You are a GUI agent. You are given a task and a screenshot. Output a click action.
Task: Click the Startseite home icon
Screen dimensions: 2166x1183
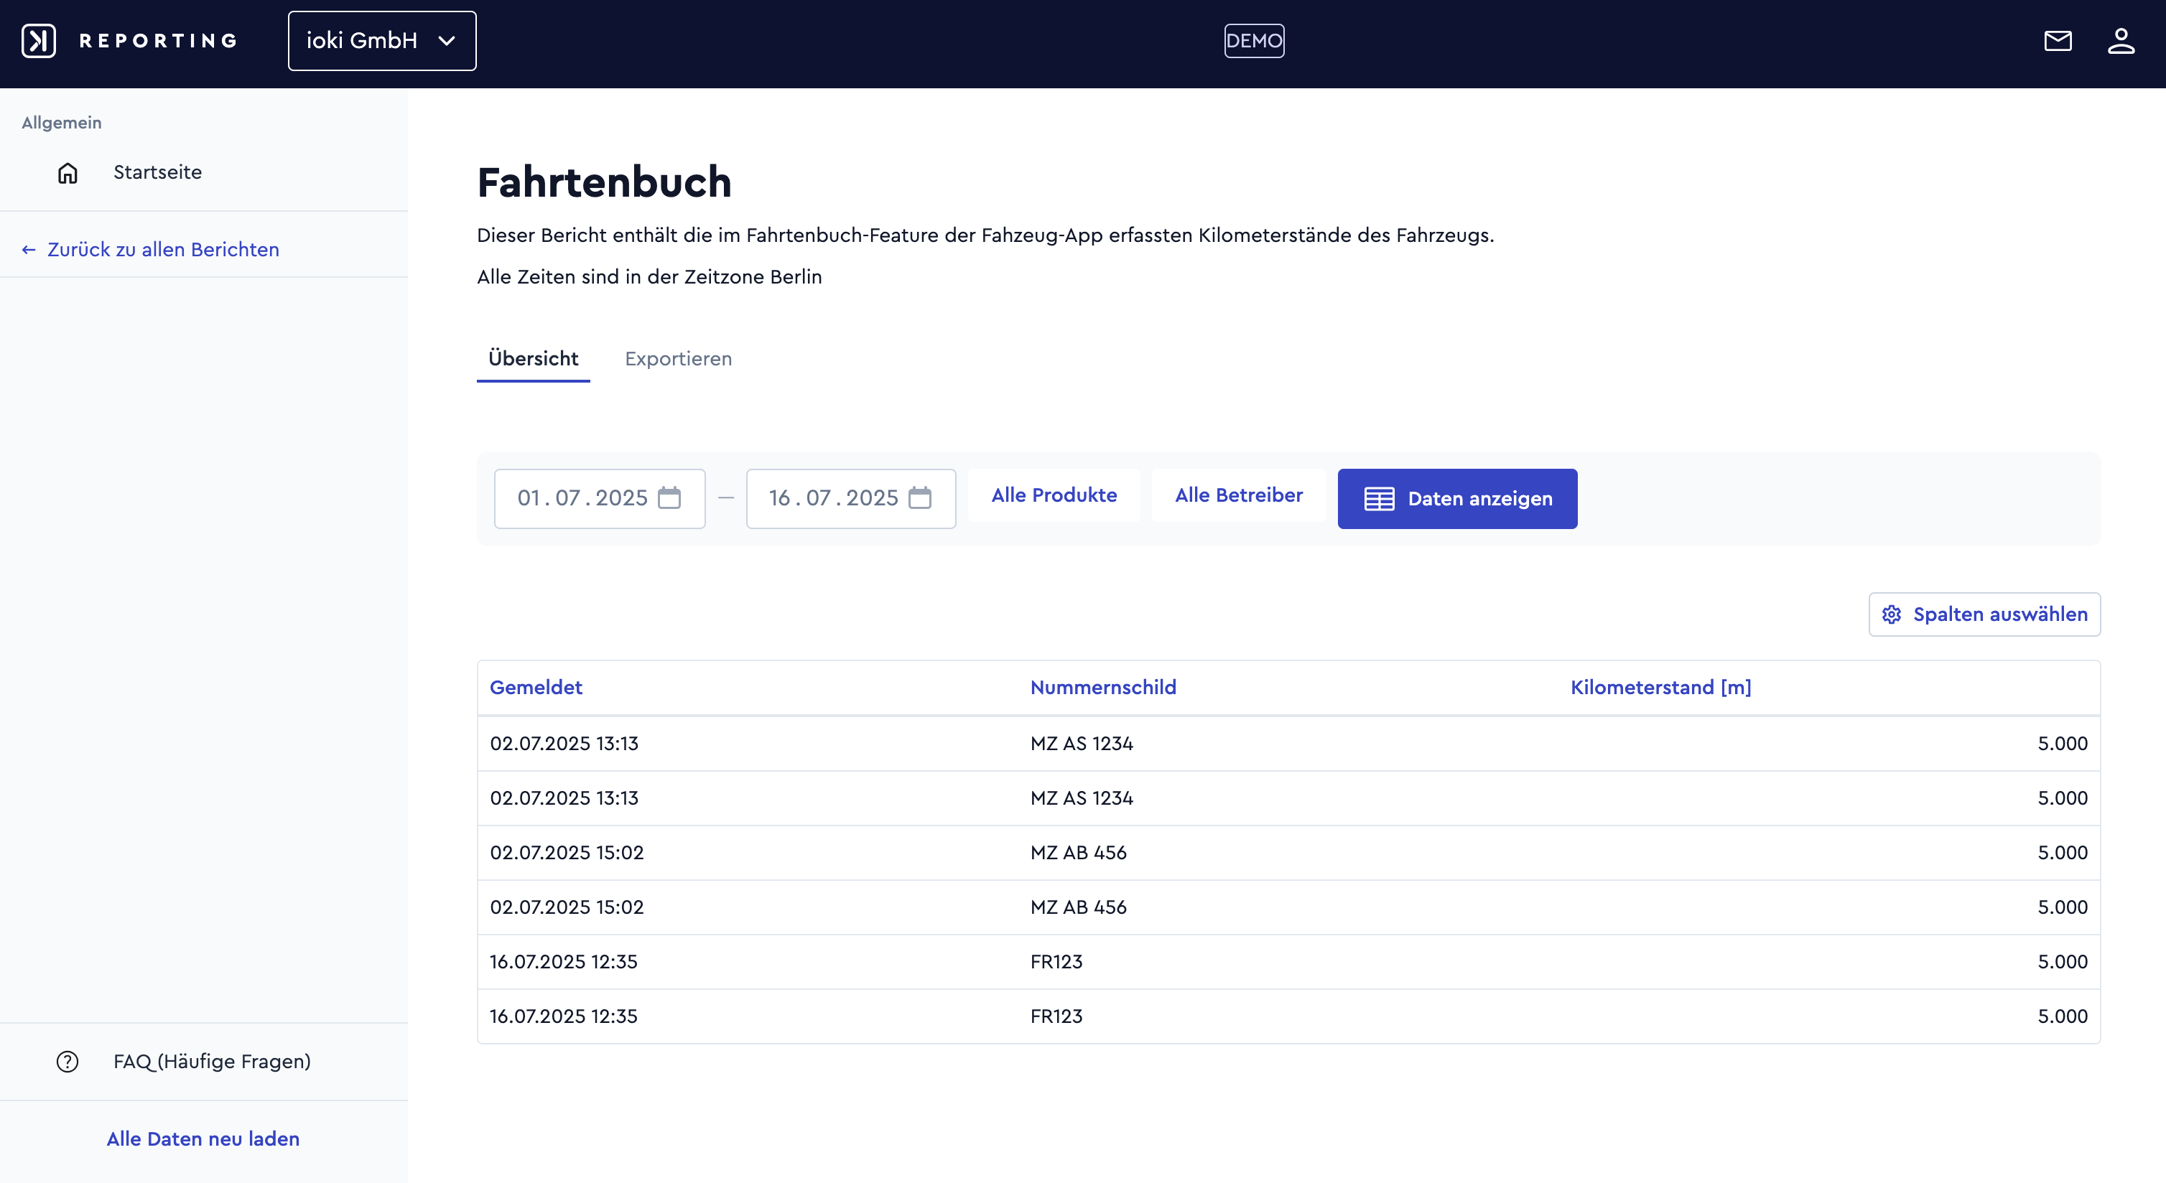[x=68, y=172]
